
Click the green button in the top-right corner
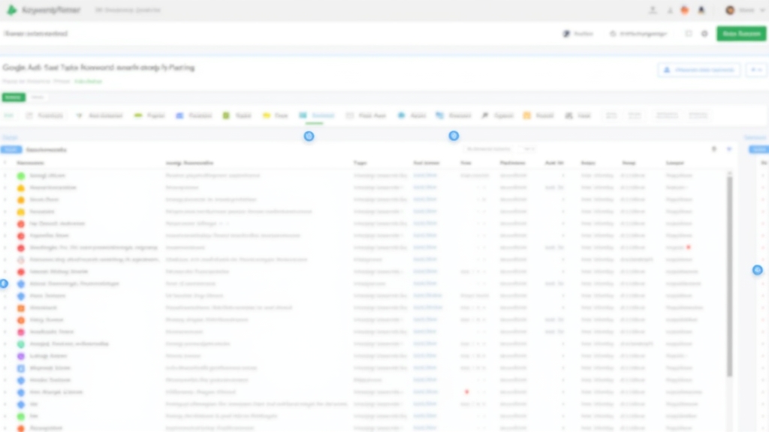pos(740,34)
